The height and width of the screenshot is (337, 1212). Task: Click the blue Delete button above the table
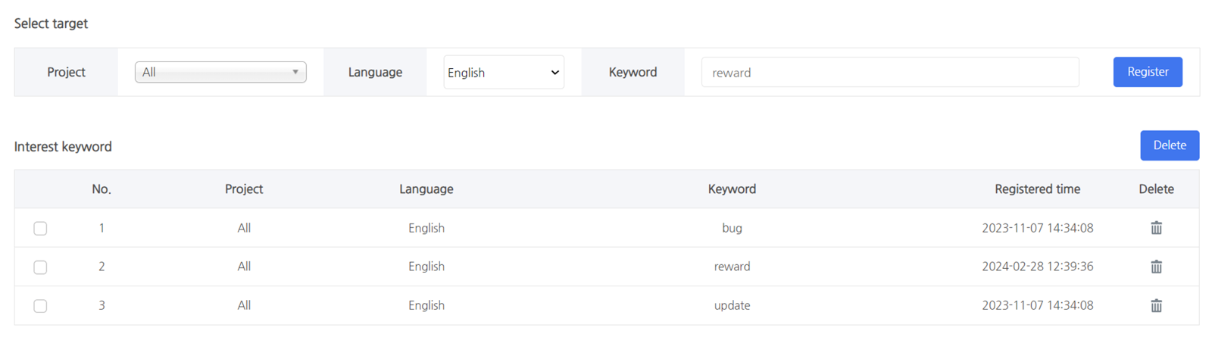coord(1169,145)
